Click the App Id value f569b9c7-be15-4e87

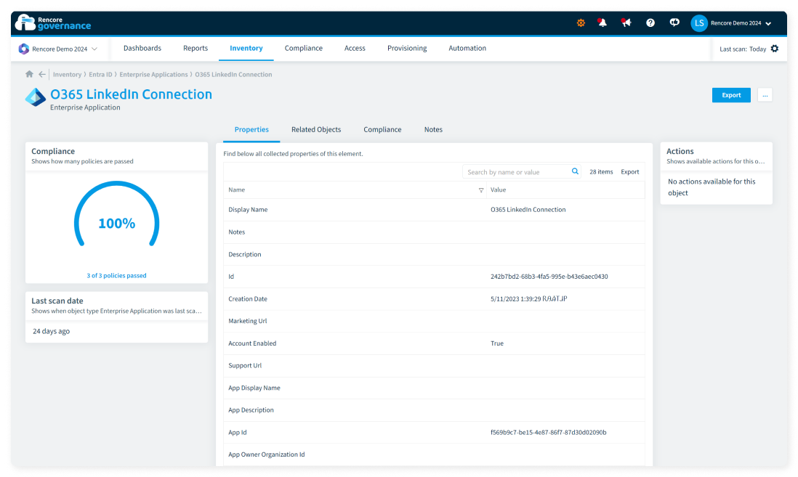[x=549, y=432]
